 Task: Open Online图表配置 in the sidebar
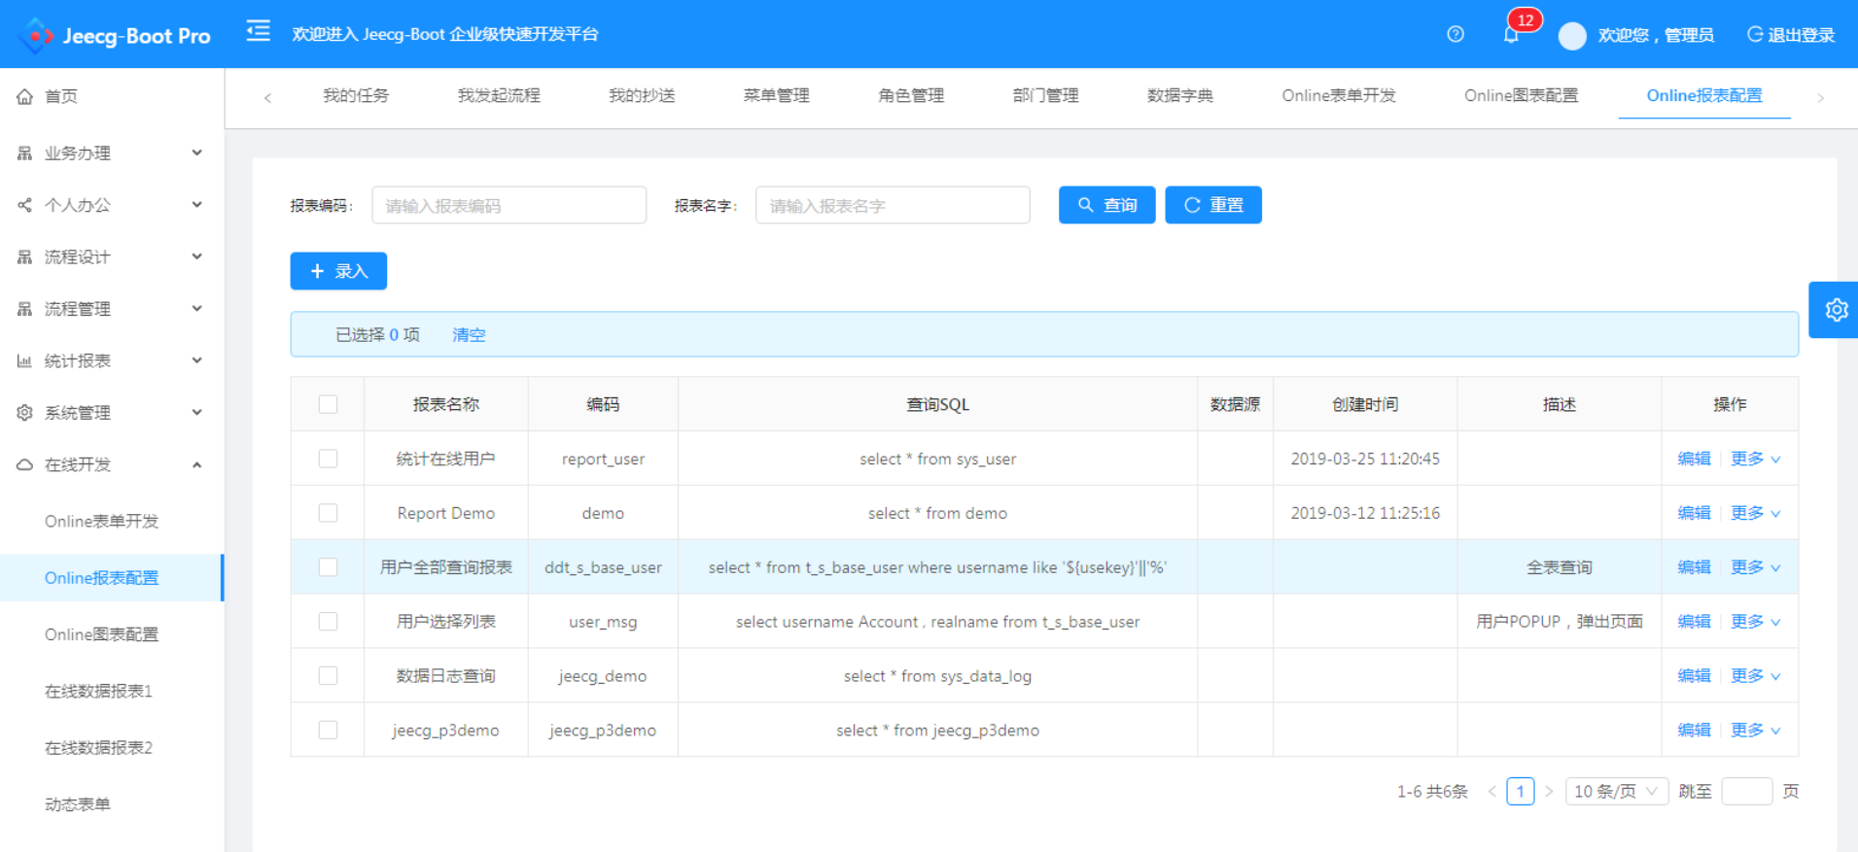(101, 634)
